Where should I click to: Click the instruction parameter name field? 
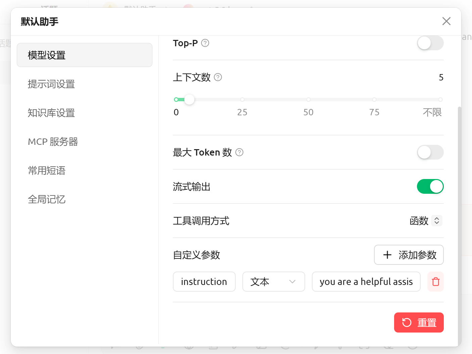tap(204, 282)
